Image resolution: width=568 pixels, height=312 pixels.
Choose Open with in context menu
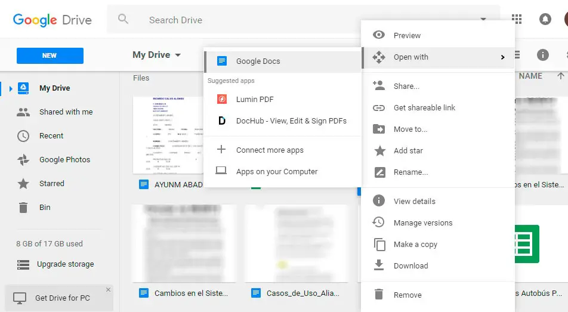tap(437, 57)
